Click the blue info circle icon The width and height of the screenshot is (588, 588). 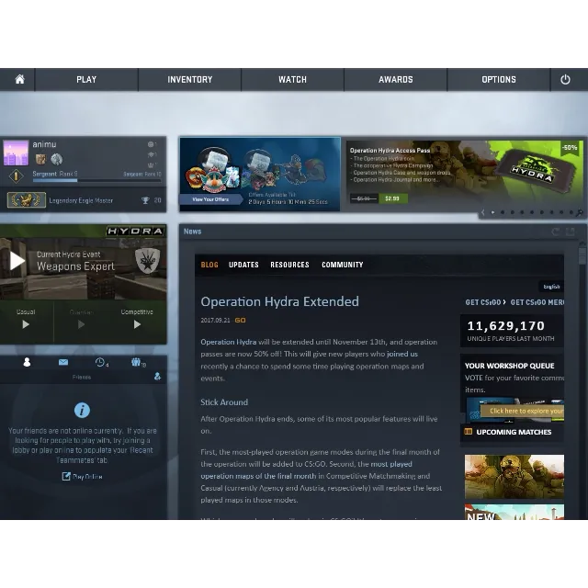(82, 411)
